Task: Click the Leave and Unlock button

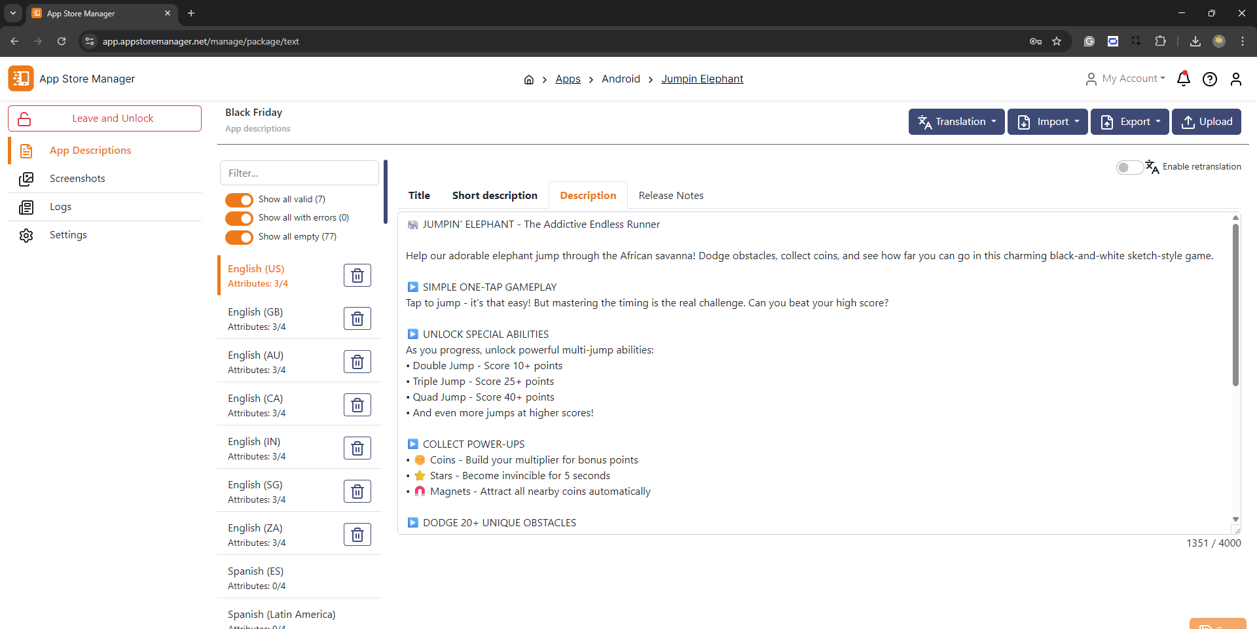Action: [x=105, y=118]
